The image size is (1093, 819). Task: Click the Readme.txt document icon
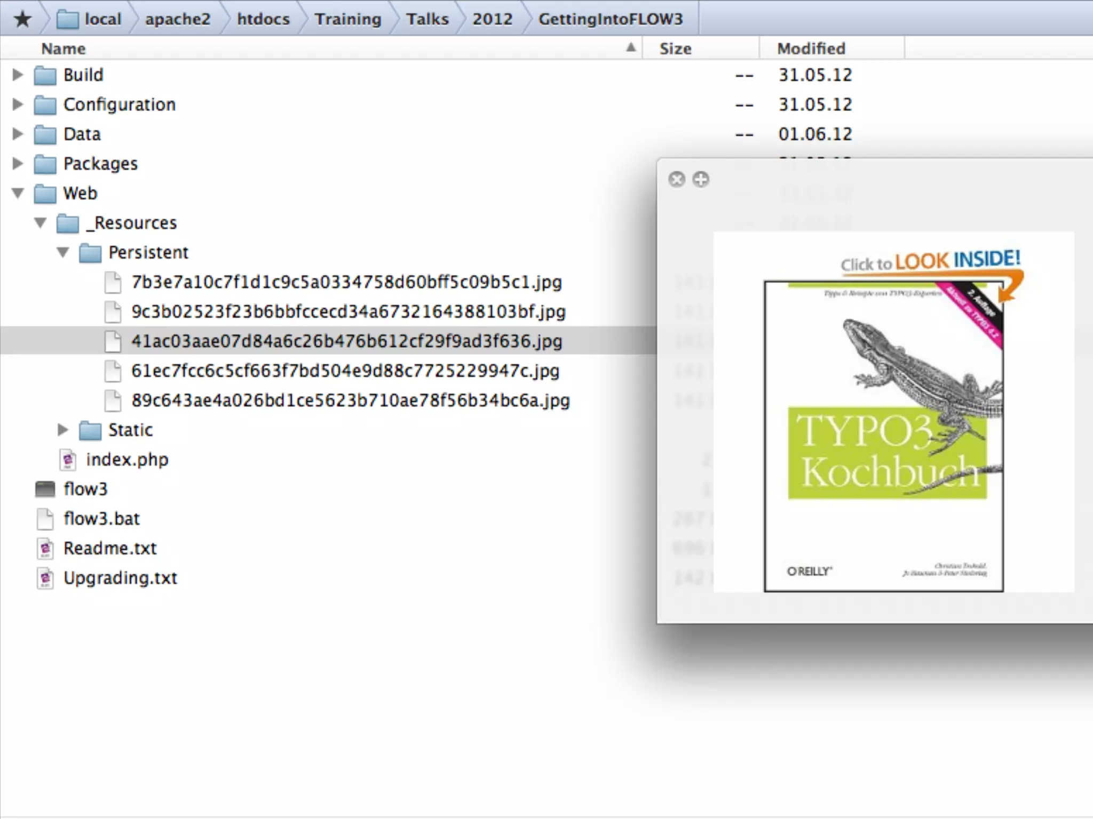tap(45, 548)
